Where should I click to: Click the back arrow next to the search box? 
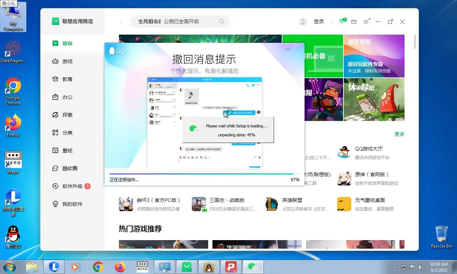point(121,21)
